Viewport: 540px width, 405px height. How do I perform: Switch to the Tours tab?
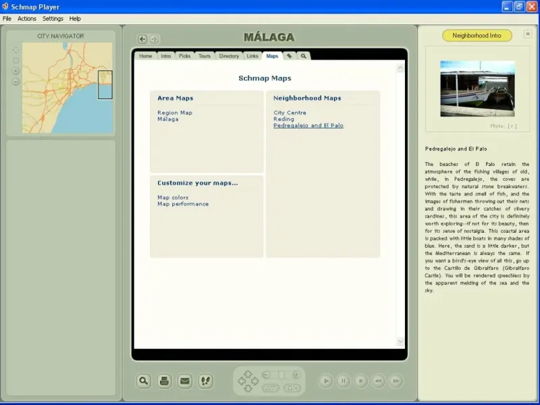(x=205, y=56)
